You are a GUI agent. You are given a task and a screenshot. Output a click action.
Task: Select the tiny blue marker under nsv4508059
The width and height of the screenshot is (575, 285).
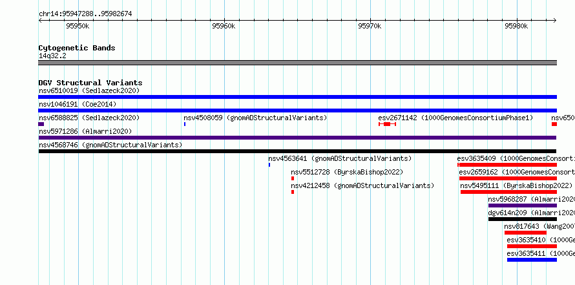click(185, 124)
